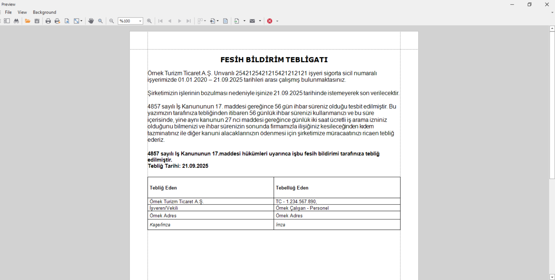Viewport: 555px width, 280px height.
Task: Print the document
Action: (48, 21)
